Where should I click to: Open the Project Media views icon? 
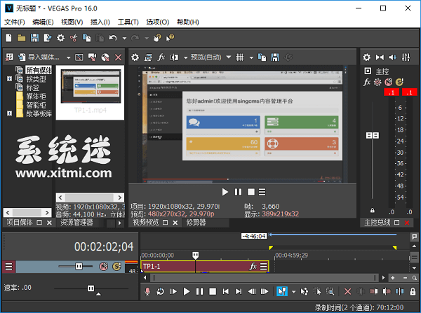click(x=9, y=57)
